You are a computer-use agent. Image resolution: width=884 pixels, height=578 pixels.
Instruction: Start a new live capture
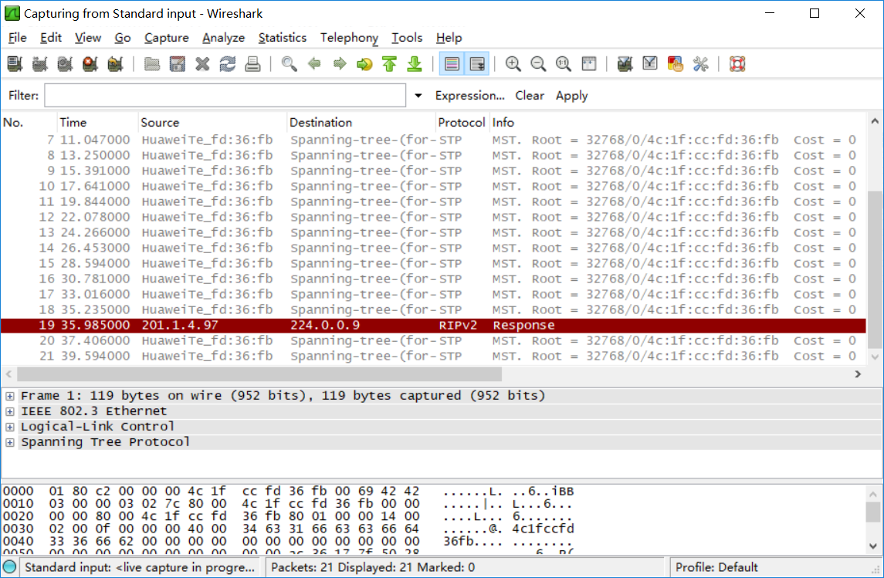pos(65,63)
